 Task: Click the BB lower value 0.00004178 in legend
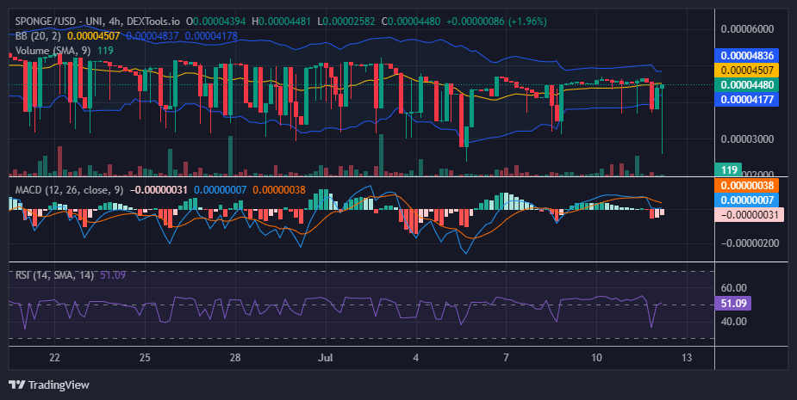point(211,36)
